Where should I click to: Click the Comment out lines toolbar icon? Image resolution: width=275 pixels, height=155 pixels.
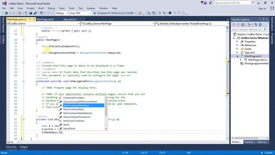tap(159, 13)
